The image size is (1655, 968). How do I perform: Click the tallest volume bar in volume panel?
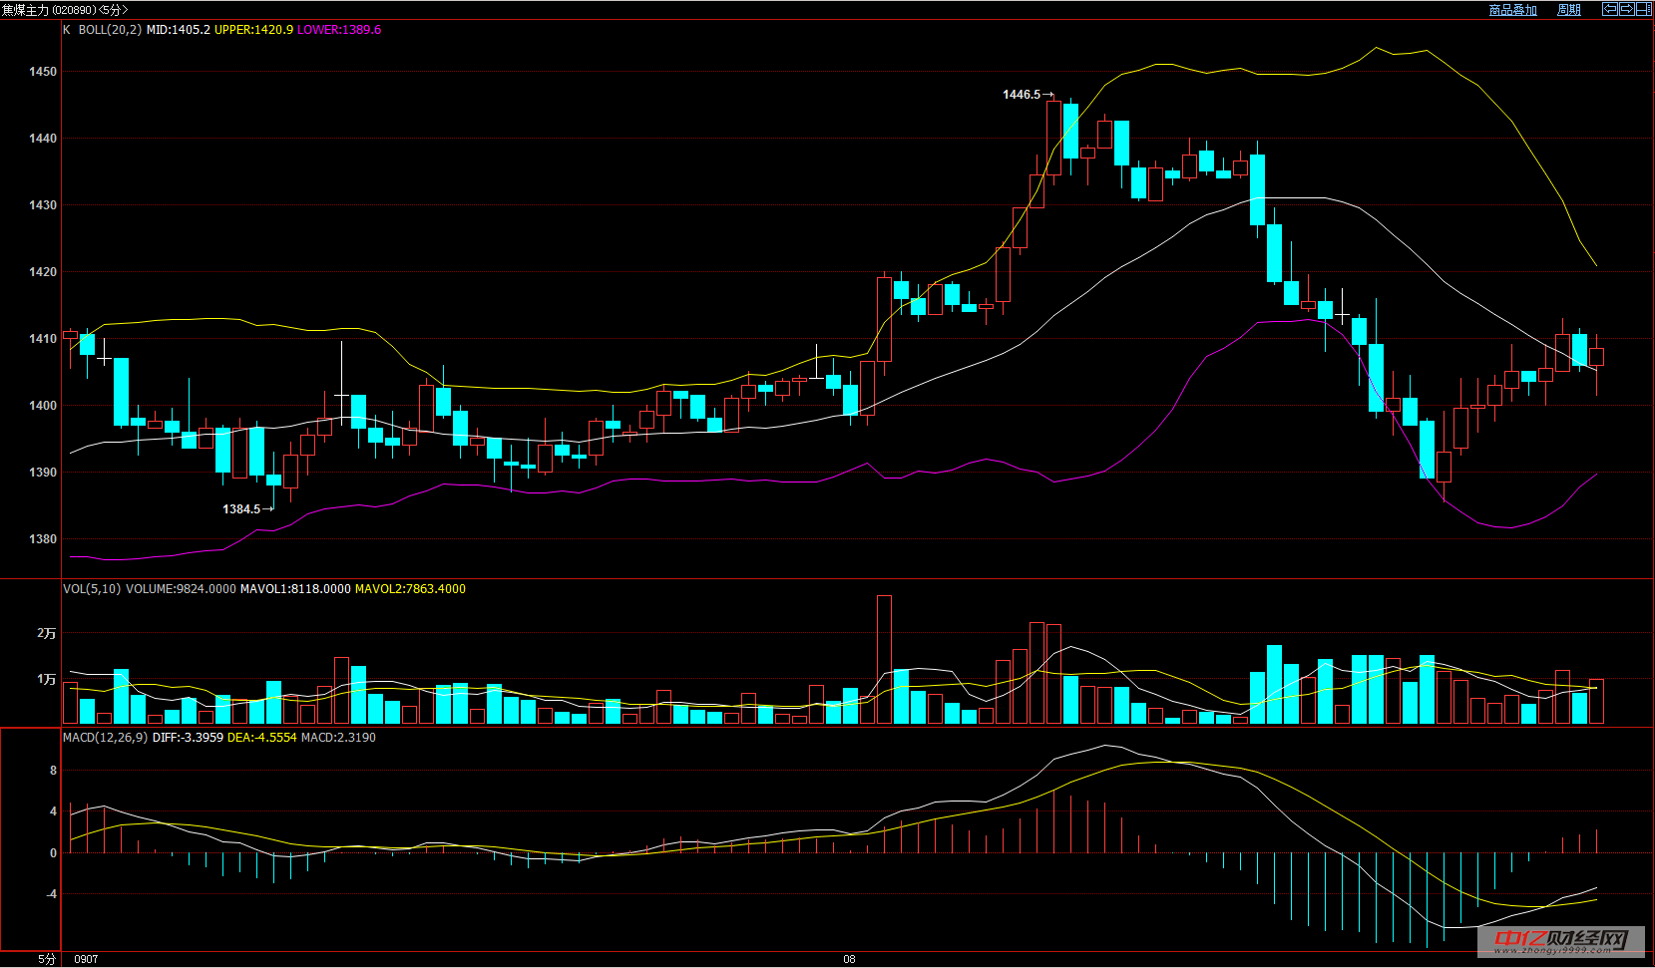884,658
